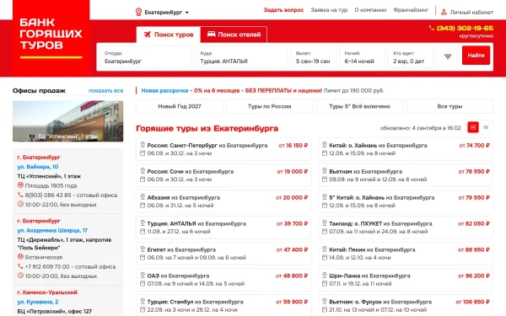Open the Куда destination field Турция: АНТАЛЬЯ
Image resolution: width=506 pixels, height=316 pixels.
point(241,57)
